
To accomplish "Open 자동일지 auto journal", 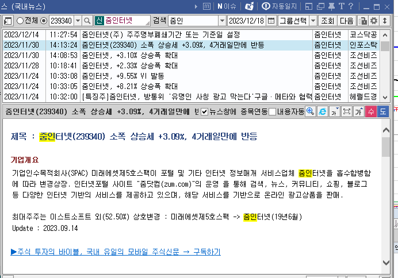I will click(x=279, y=6).
